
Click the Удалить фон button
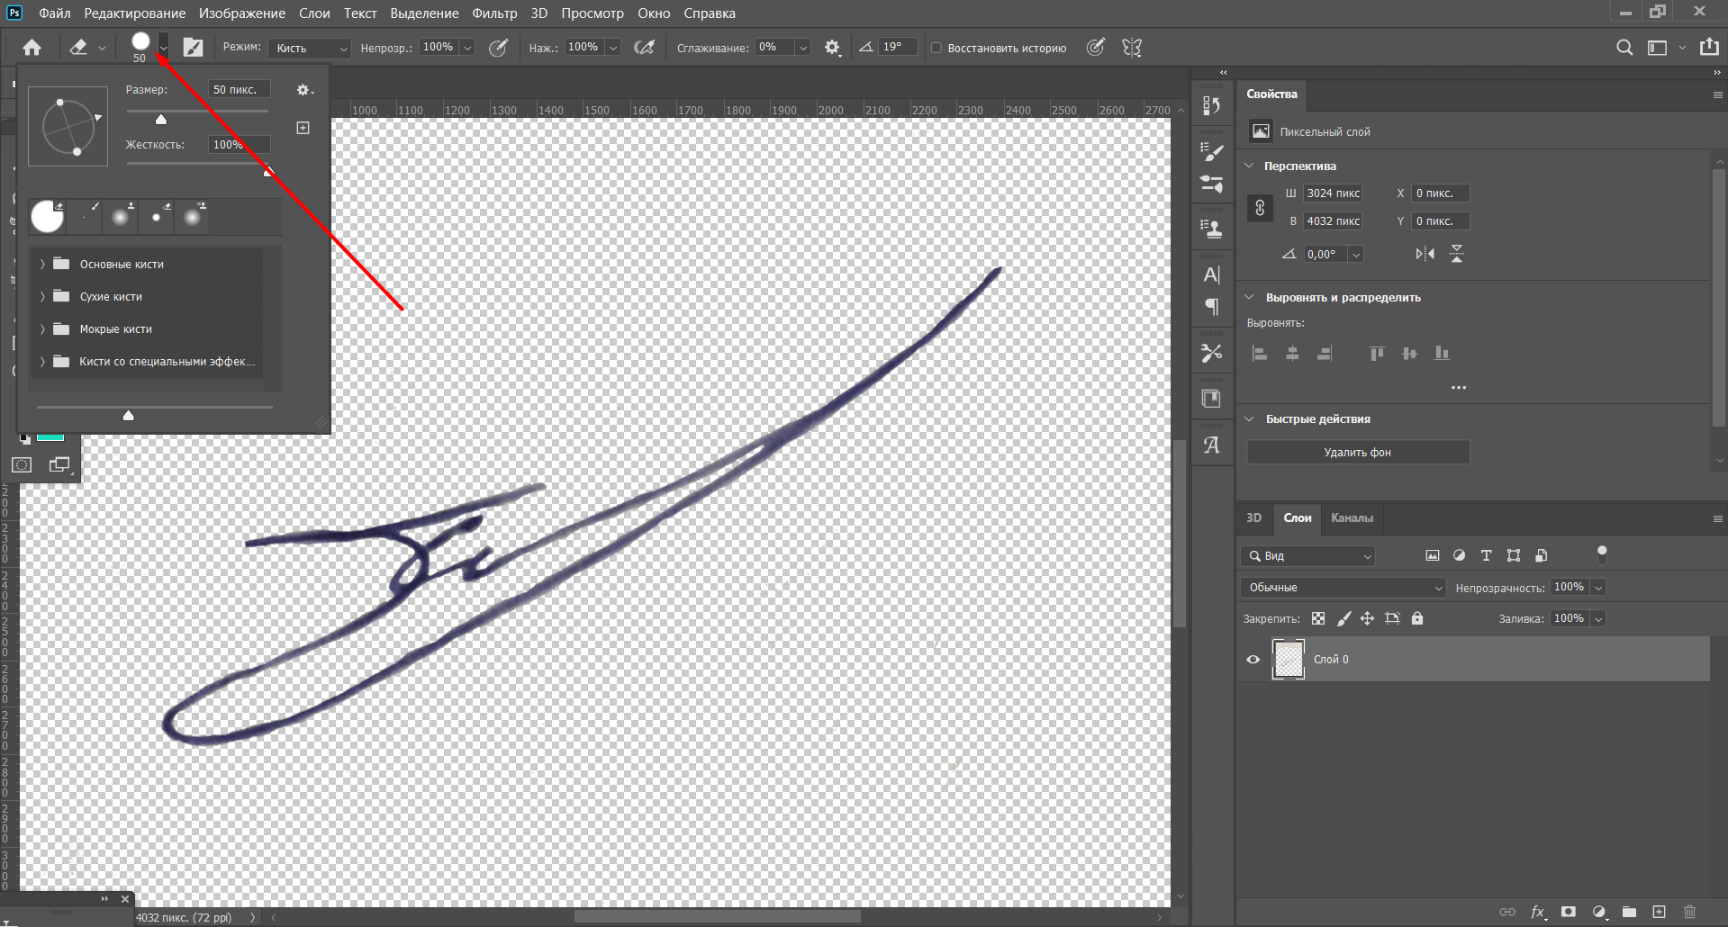[1357, 453]
